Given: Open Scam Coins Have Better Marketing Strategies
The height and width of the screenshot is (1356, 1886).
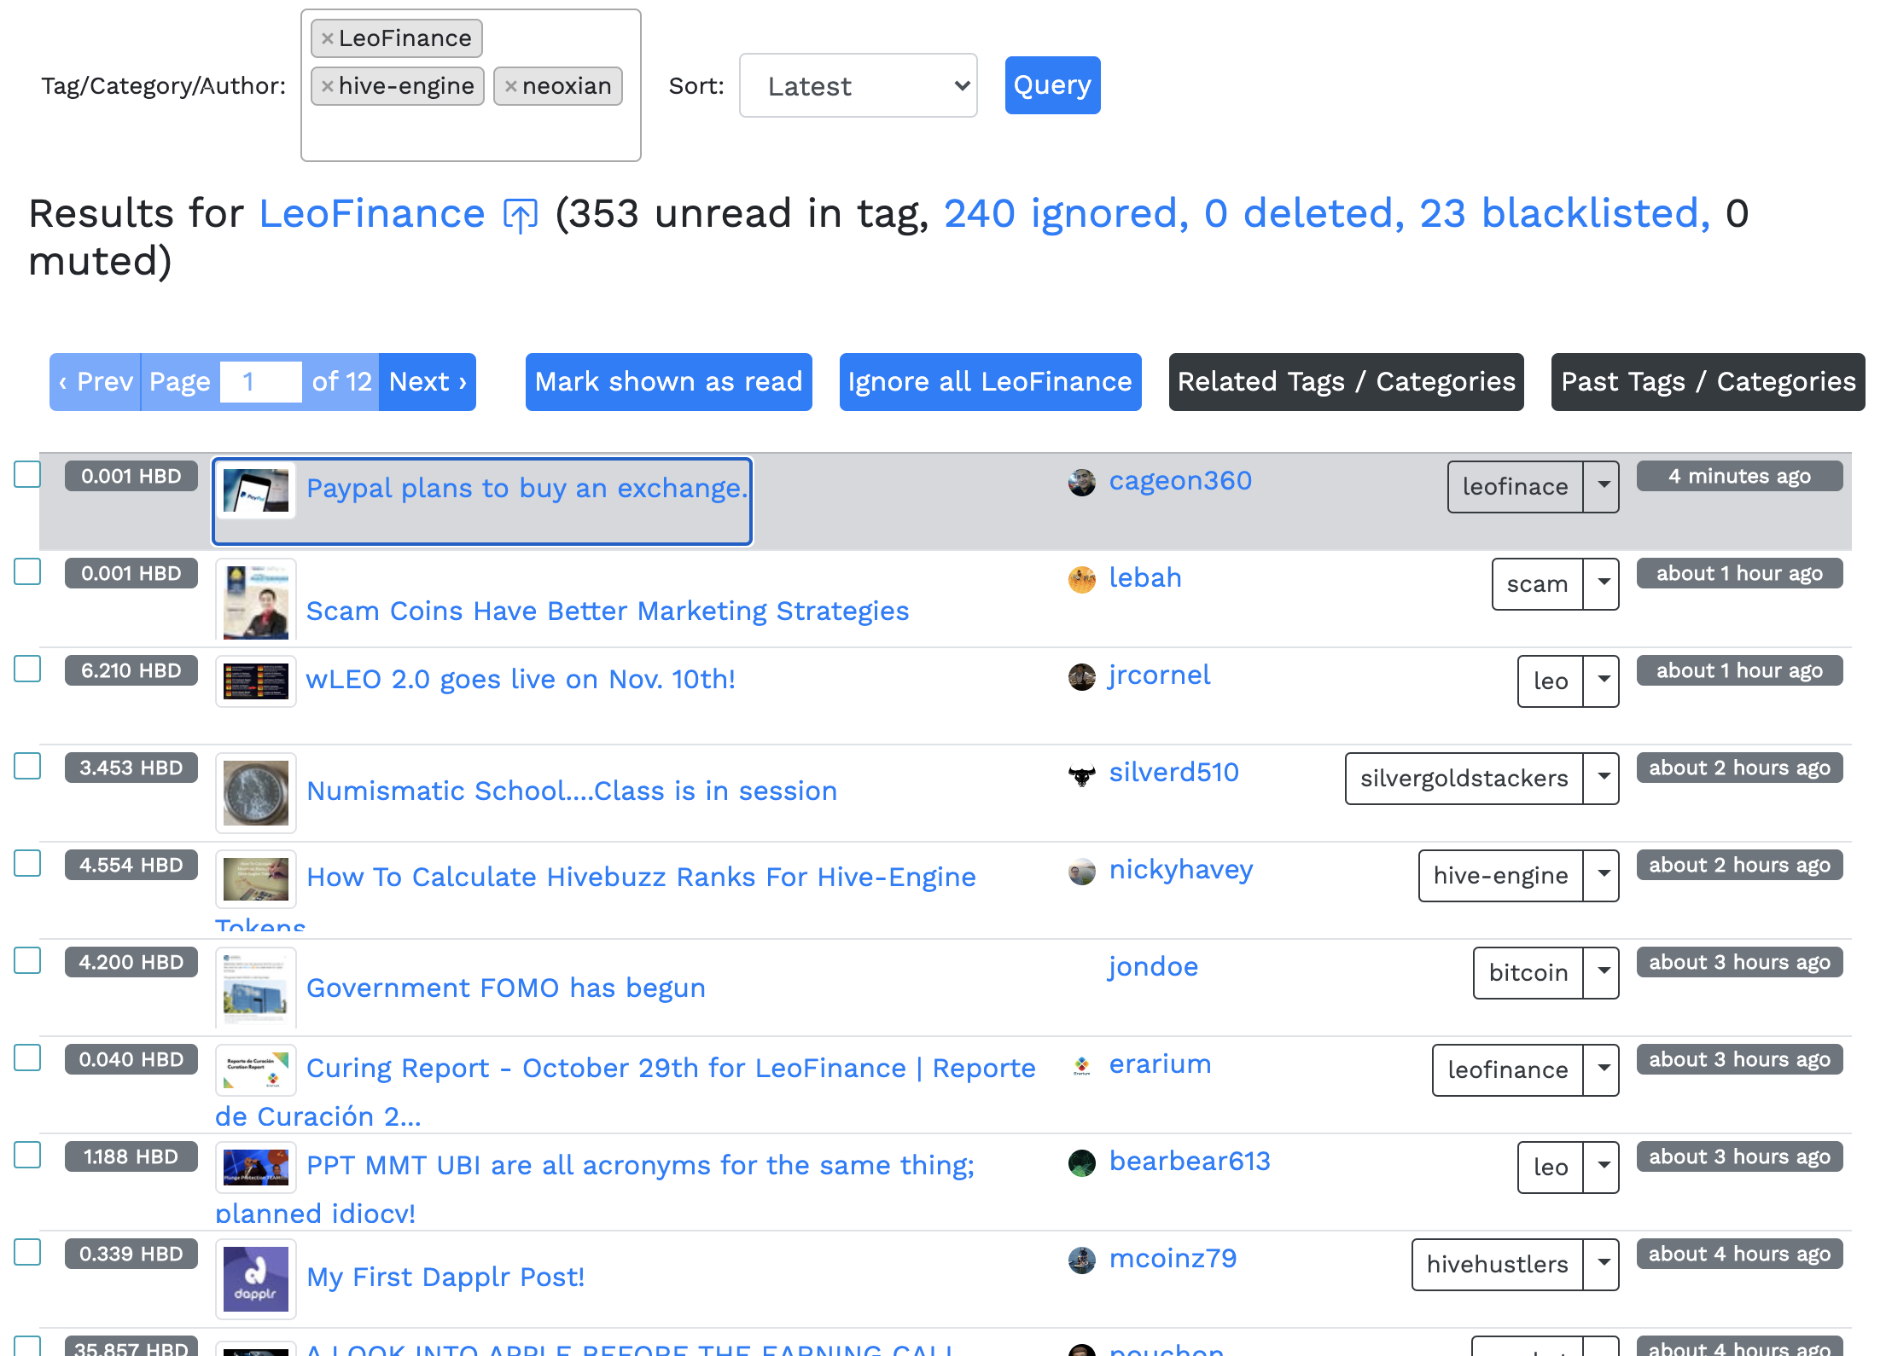Looking at the screenshot, I should (x=608, y=611).
